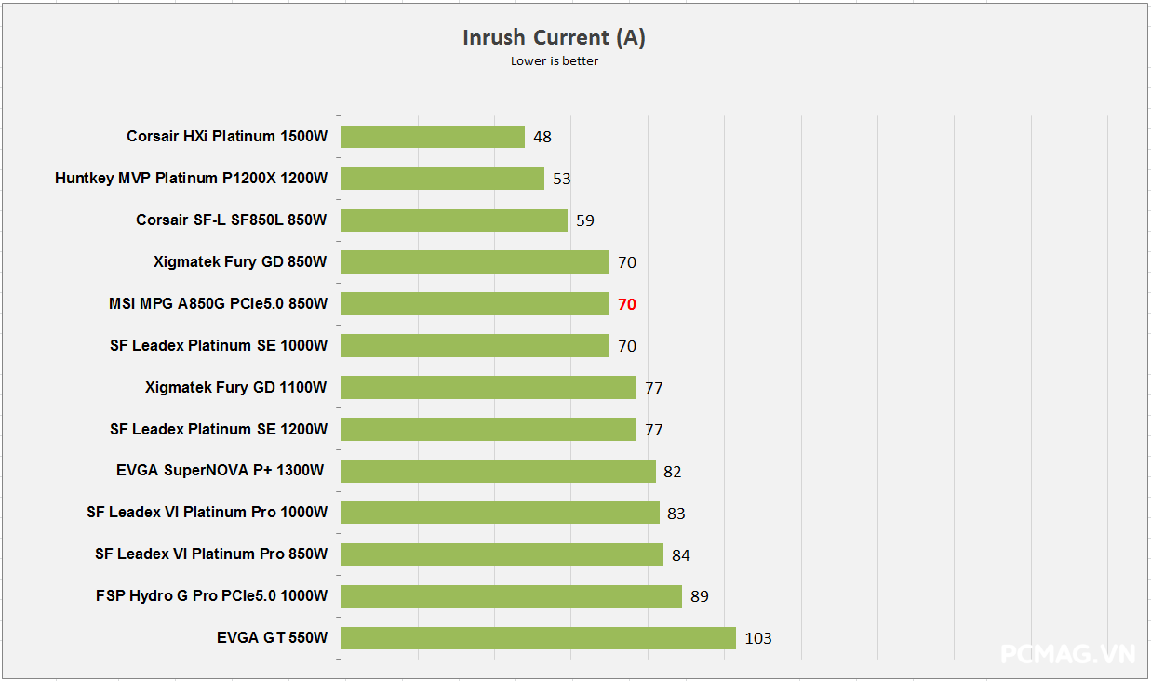Click the SF Leadex Platinum SE 1200W label
This screenshot has height=681, width=1151.
219,429
